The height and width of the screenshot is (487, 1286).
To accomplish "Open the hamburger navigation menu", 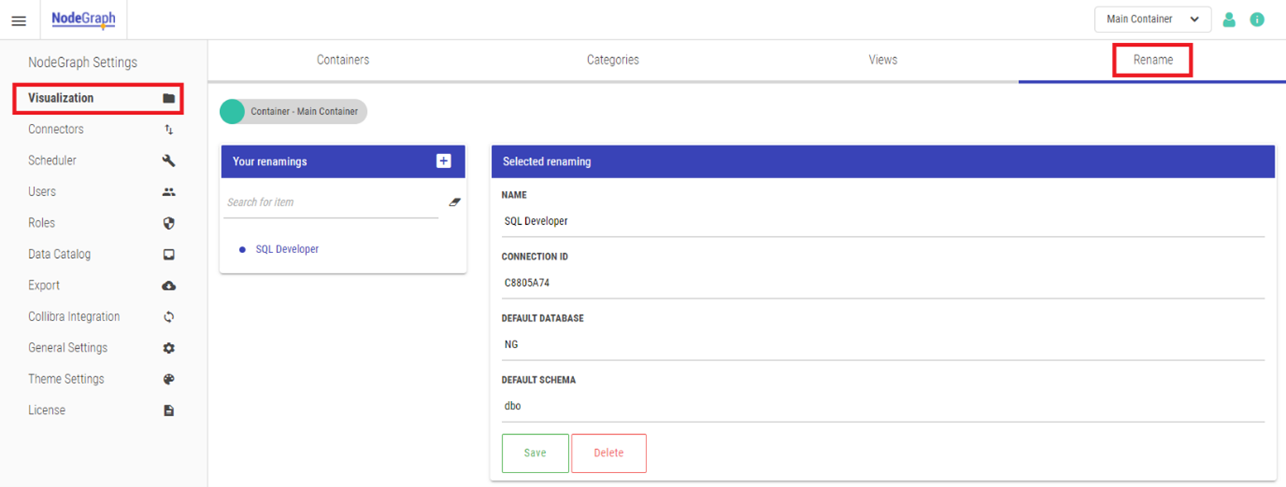I will 19,21.
